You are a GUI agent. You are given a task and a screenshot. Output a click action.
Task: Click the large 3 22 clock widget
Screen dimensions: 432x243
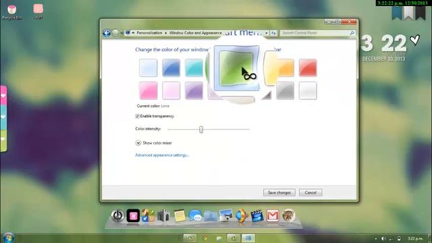click(x=383, y=43)
